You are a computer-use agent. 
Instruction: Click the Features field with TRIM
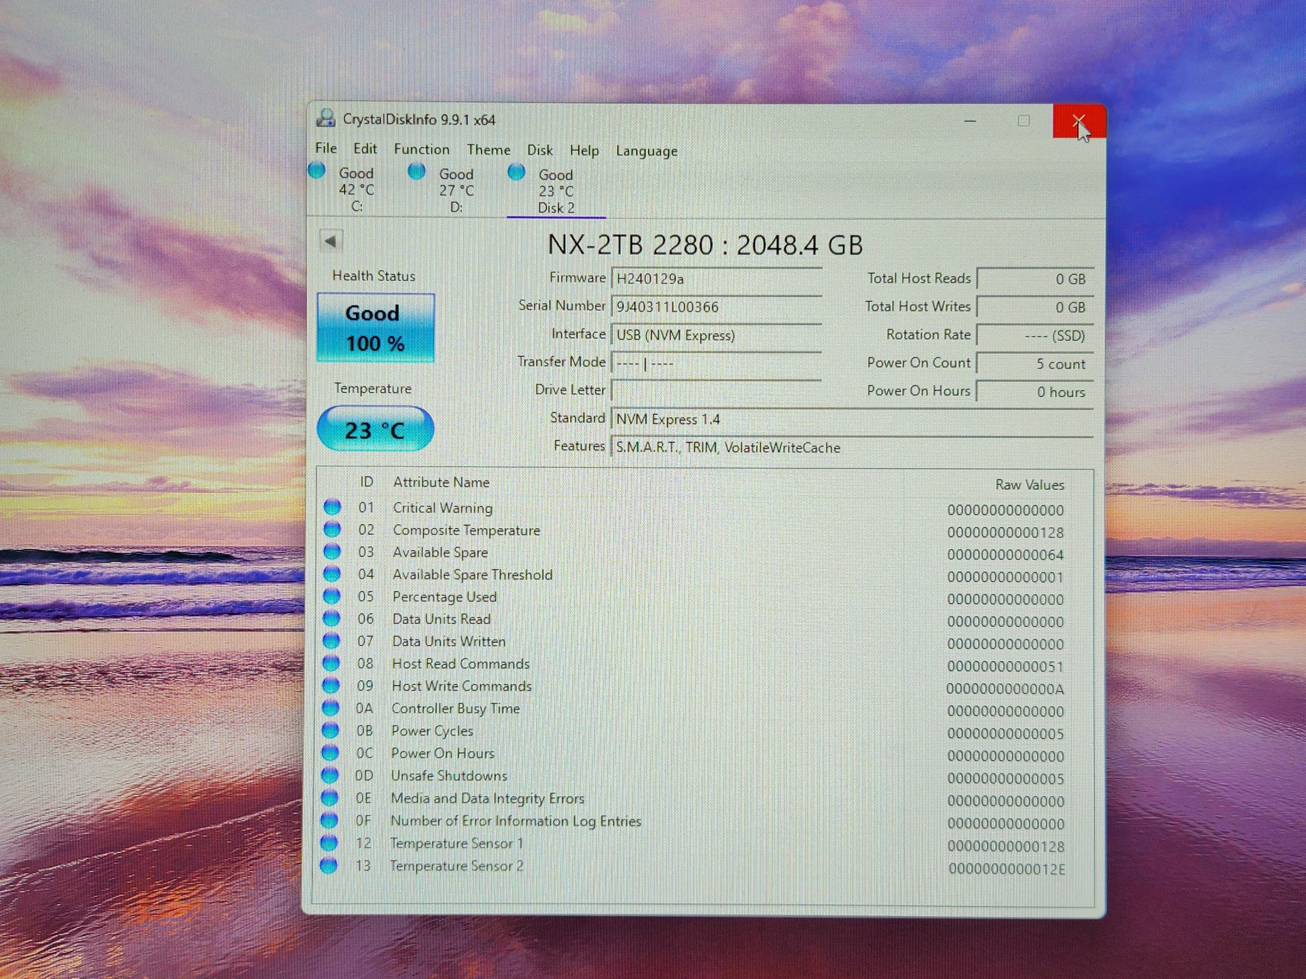tap(852, 447)
